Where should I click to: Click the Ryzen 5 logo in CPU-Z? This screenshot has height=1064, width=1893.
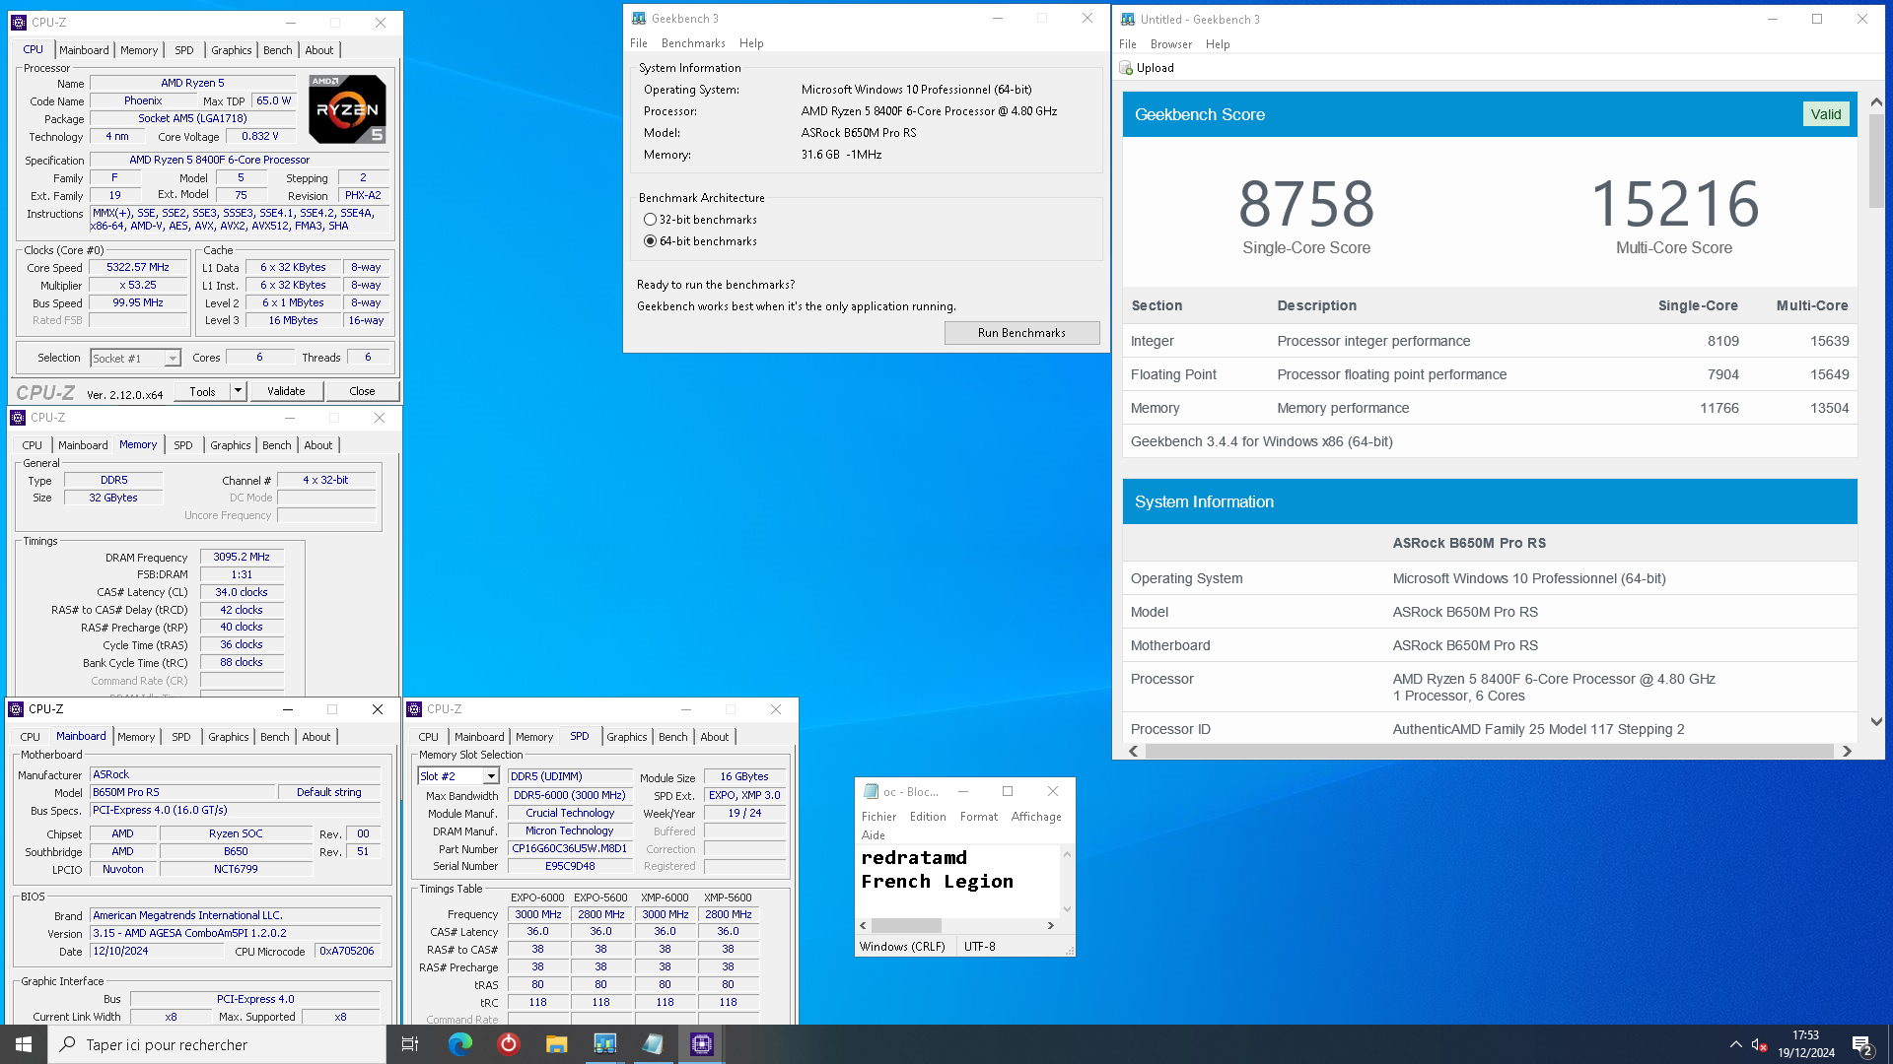pyautogui.click(x=347, y=109)
